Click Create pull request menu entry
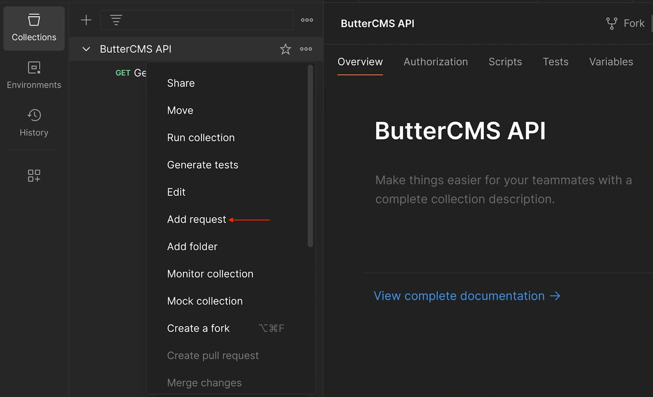The image size is (653, 397). point(213,355)
